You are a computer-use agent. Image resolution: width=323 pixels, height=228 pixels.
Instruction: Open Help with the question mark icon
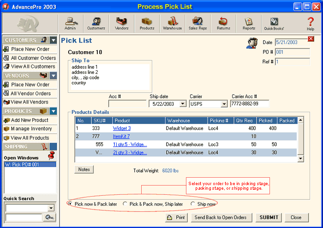pyautogui.click(x=311, y=24)
